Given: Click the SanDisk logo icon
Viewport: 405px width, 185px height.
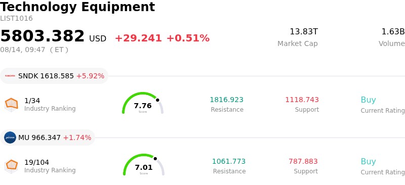Looking at the screenshot, I should pyautogui.click(x=10, y=76).
